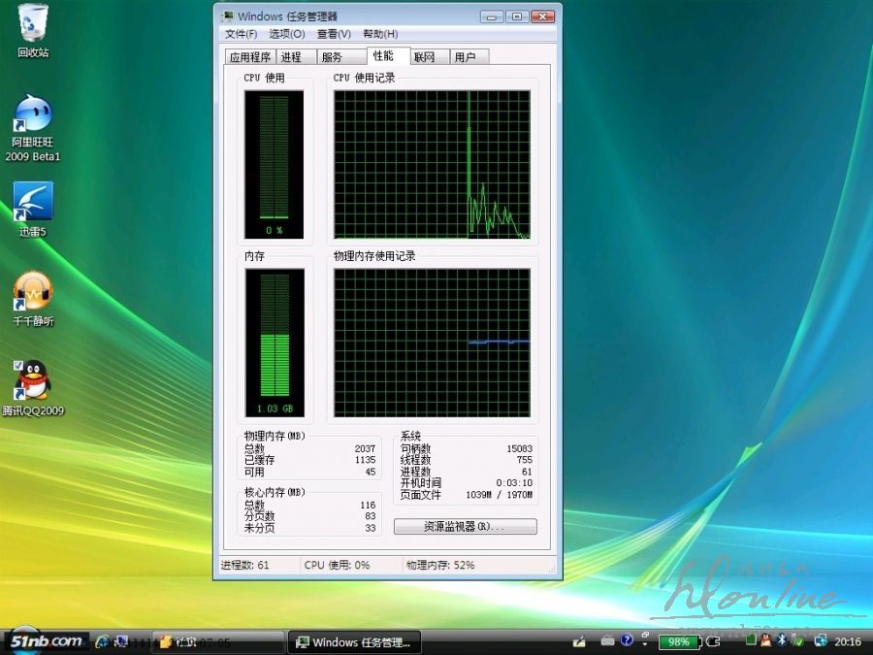The width and height of the screenshot is (873, 655).
Task: Switch to the 应用程序 tab
Action: pyautogui.click(x=249, y=57)
